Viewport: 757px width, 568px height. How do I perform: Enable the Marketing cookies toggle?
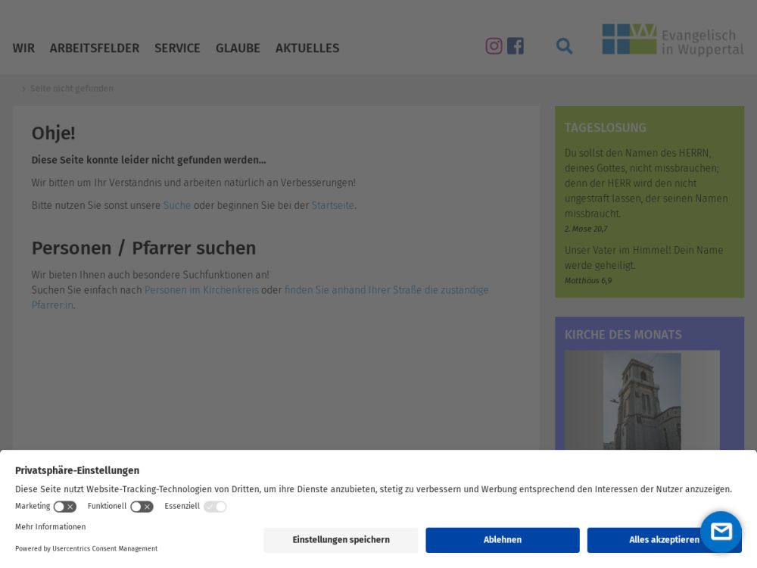[x=64, y=507]
